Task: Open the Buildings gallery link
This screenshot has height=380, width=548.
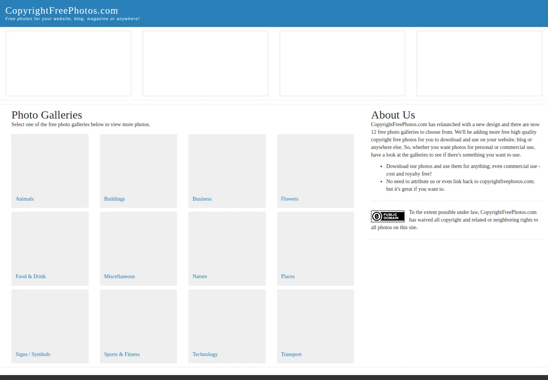Action: pyautogui.click(x=115, y=199)
